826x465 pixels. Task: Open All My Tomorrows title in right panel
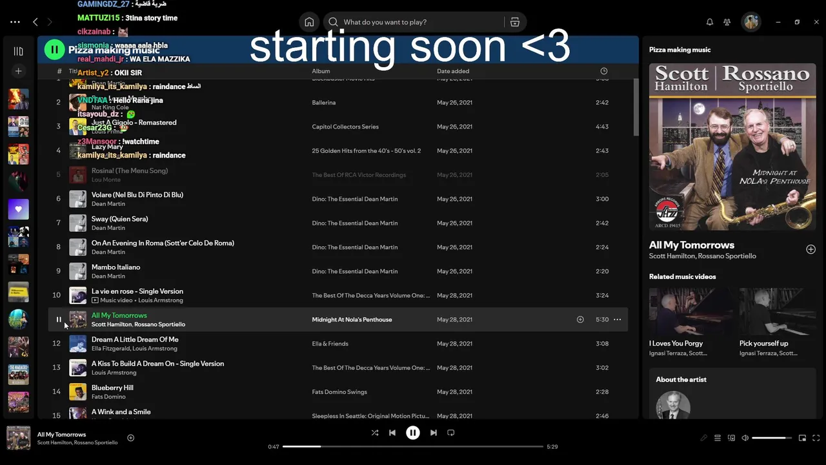(x=692, y=245)
